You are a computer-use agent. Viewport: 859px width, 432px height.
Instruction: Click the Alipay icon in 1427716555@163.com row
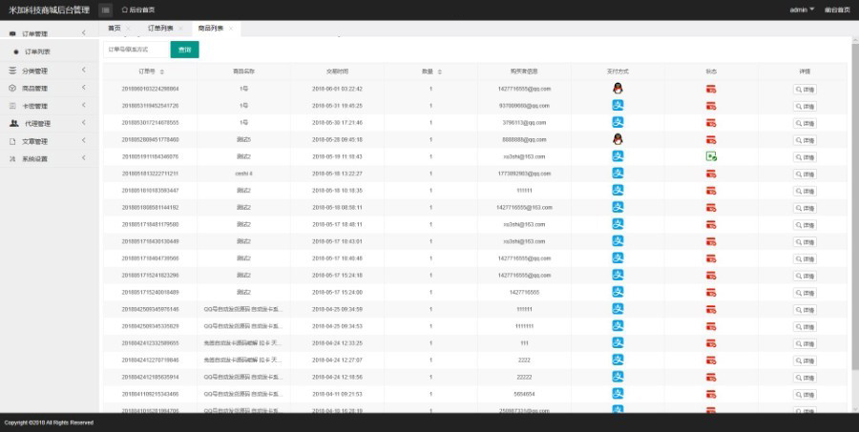(x=618, y=207)
